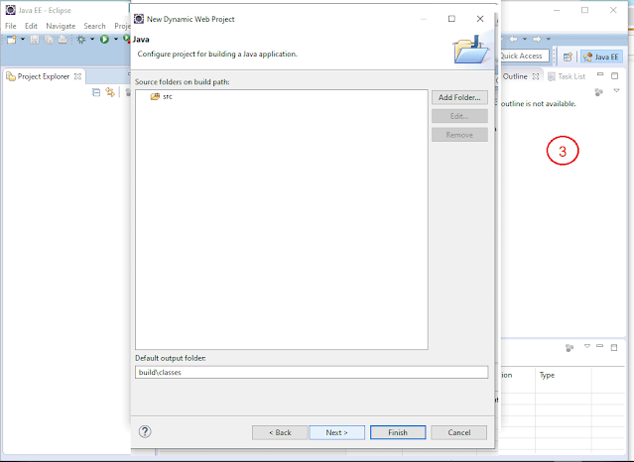Click Collapse All in Project Explorer
Viewport: 634px width, 462px height.
point(96,92)
